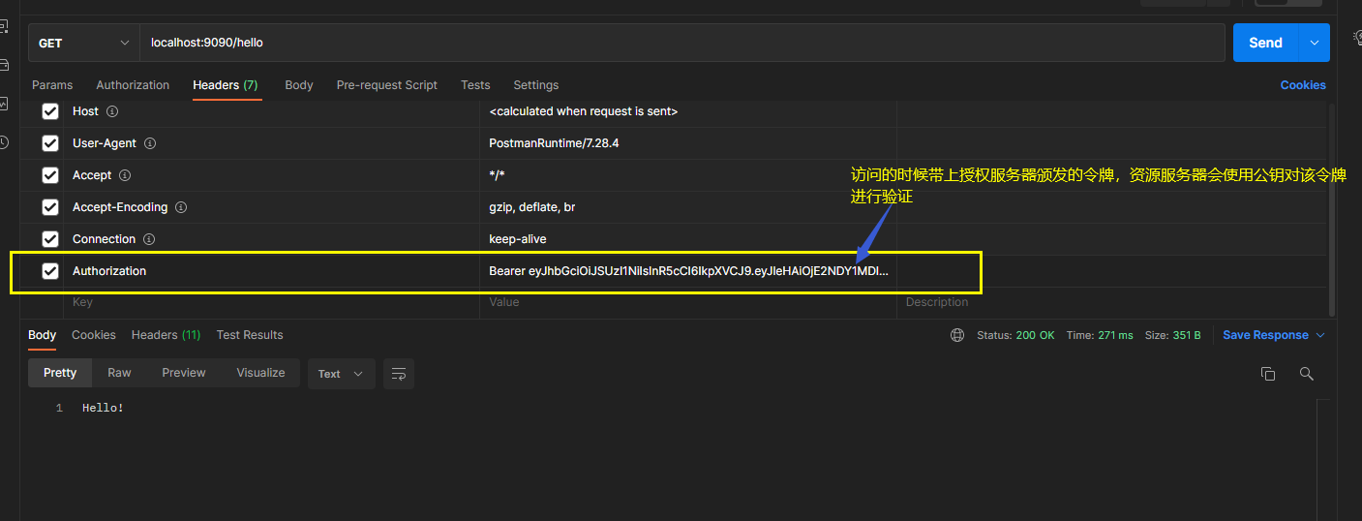Click the Save Response link
Viewport: 1362px width, 521px height.
point(1265,335)
